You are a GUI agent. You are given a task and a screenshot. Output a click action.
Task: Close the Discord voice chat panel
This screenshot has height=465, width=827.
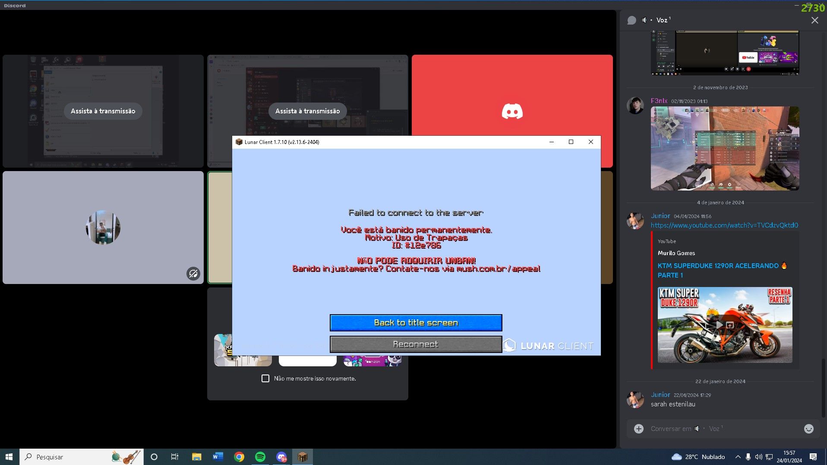click(x=814, y=20)
